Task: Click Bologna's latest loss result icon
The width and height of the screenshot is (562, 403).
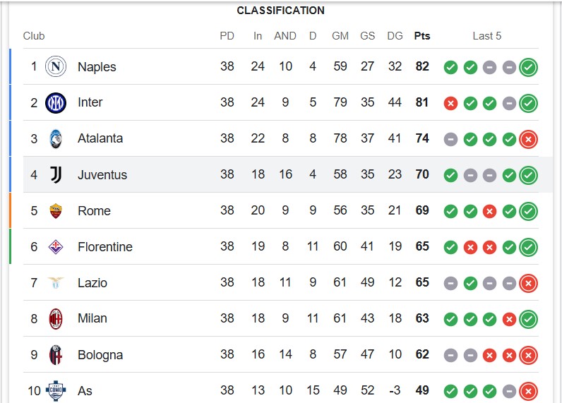Action: [x=528, y=355]
